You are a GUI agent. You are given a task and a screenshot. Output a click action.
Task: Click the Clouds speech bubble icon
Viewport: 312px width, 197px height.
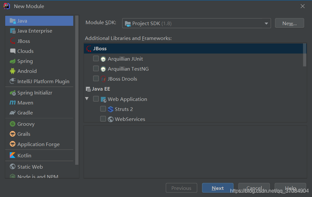[13, 51]
